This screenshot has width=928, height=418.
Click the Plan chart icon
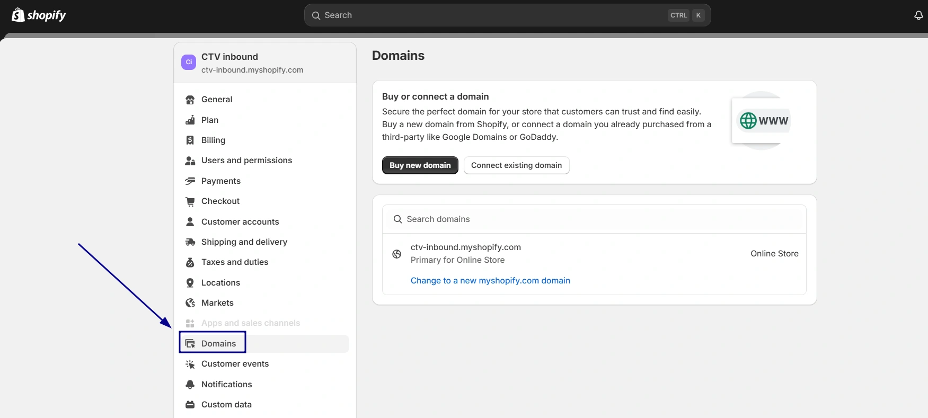190,120
